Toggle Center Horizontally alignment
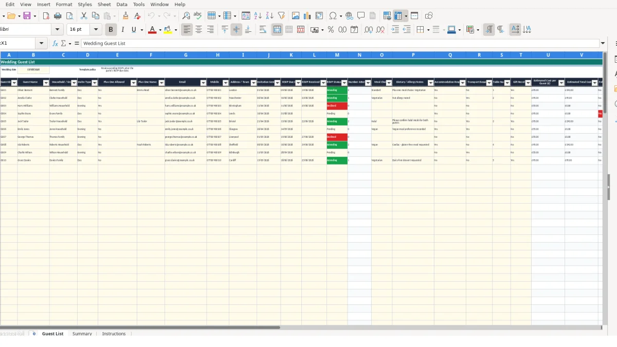This screenshot has height=347, width=617. pos(198,30)
